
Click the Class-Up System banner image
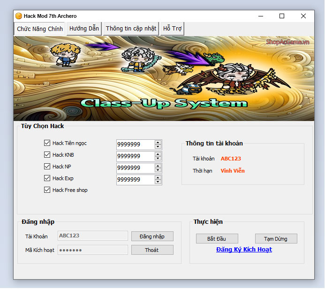(164, 78)
